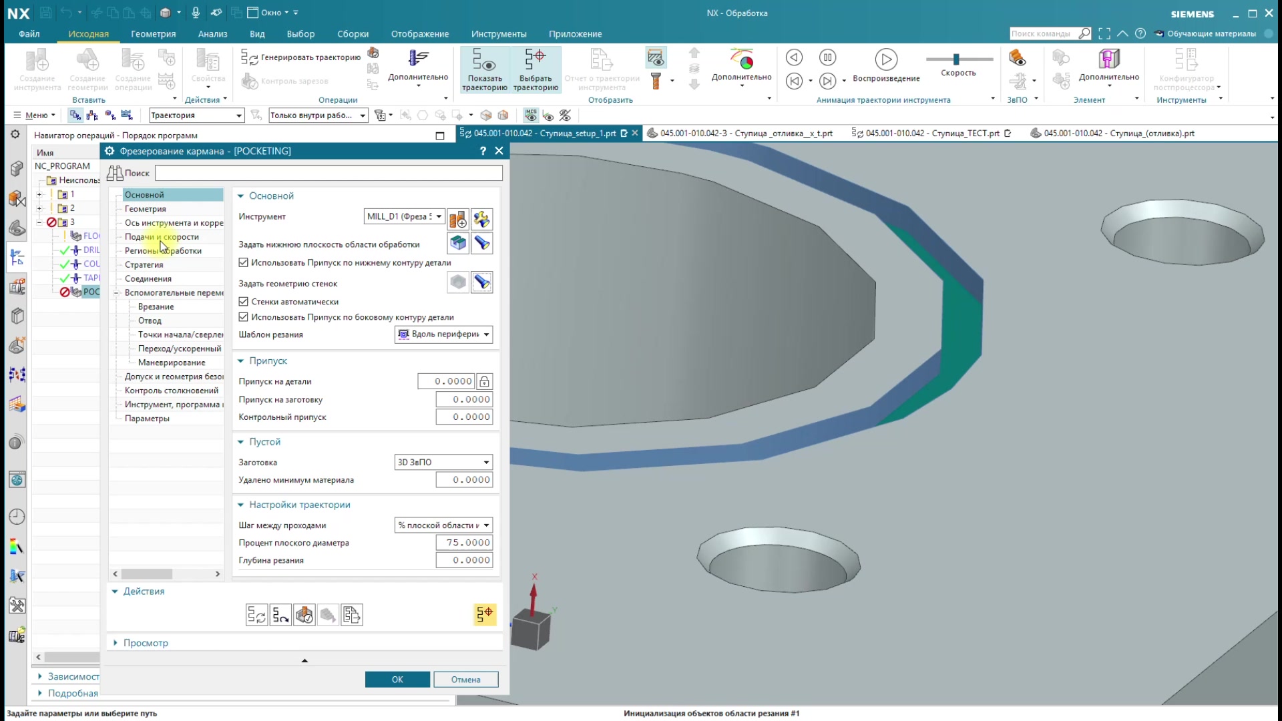Click yellow Select toolpath icon in dialog
This screenshot has width=1282, height=721.
(x=485, y=614)
